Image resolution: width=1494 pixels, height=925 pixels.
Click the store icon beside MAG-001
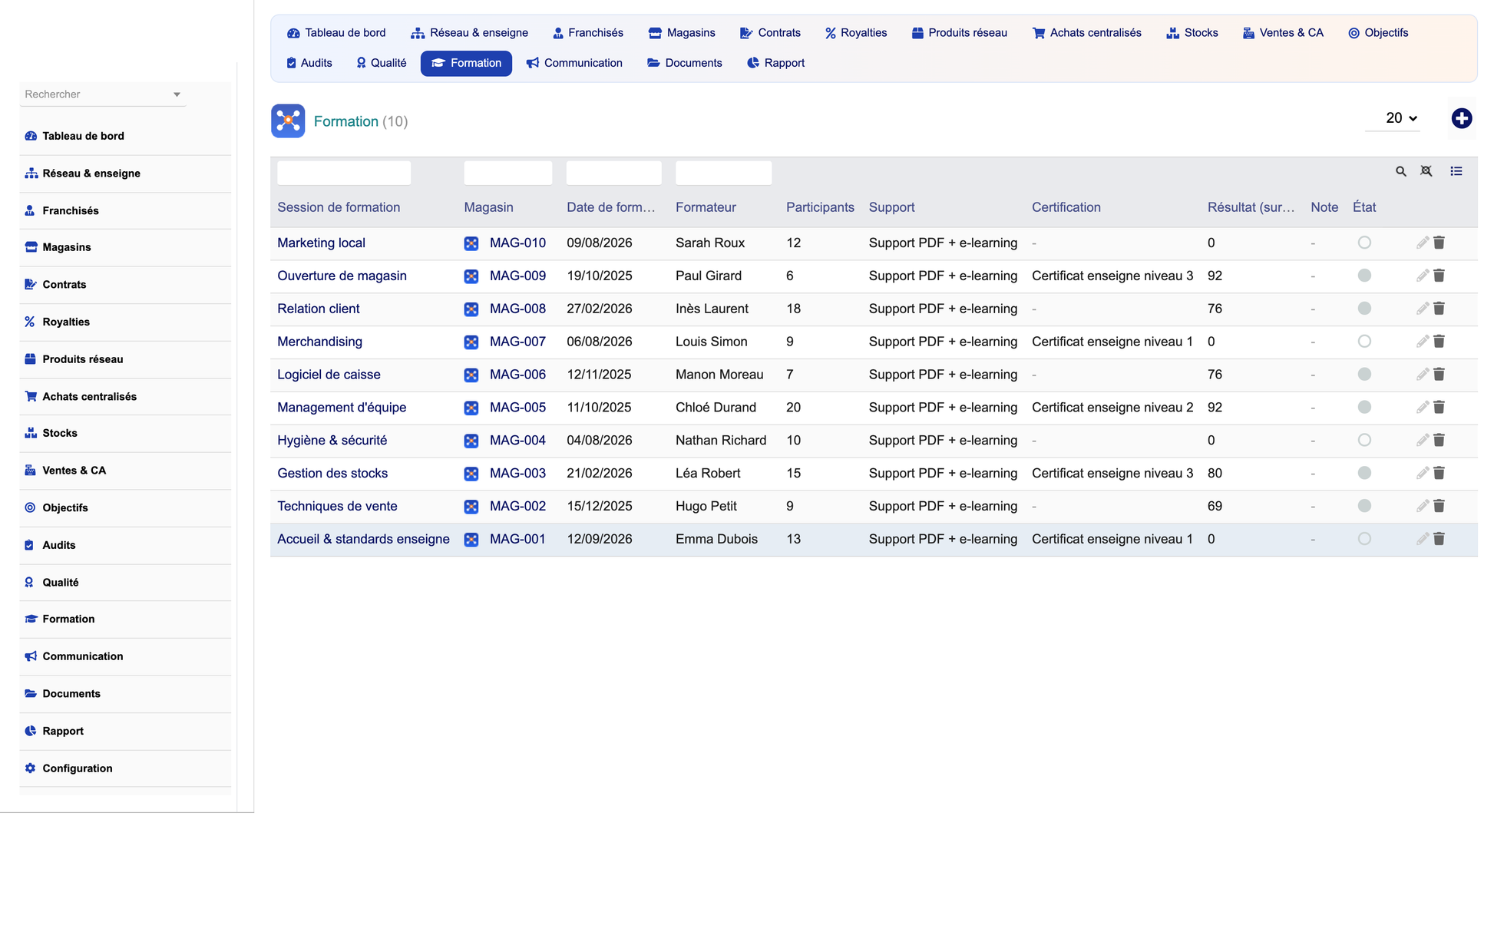pyautogui.click(x=471, y=540)
